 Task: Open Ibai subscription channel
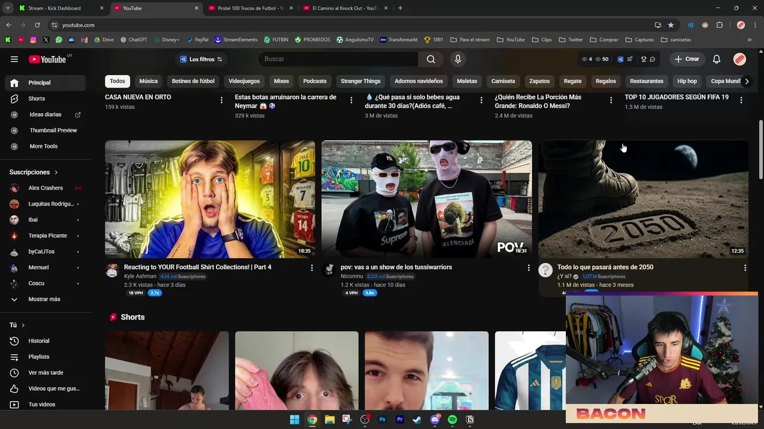(45, 220)
